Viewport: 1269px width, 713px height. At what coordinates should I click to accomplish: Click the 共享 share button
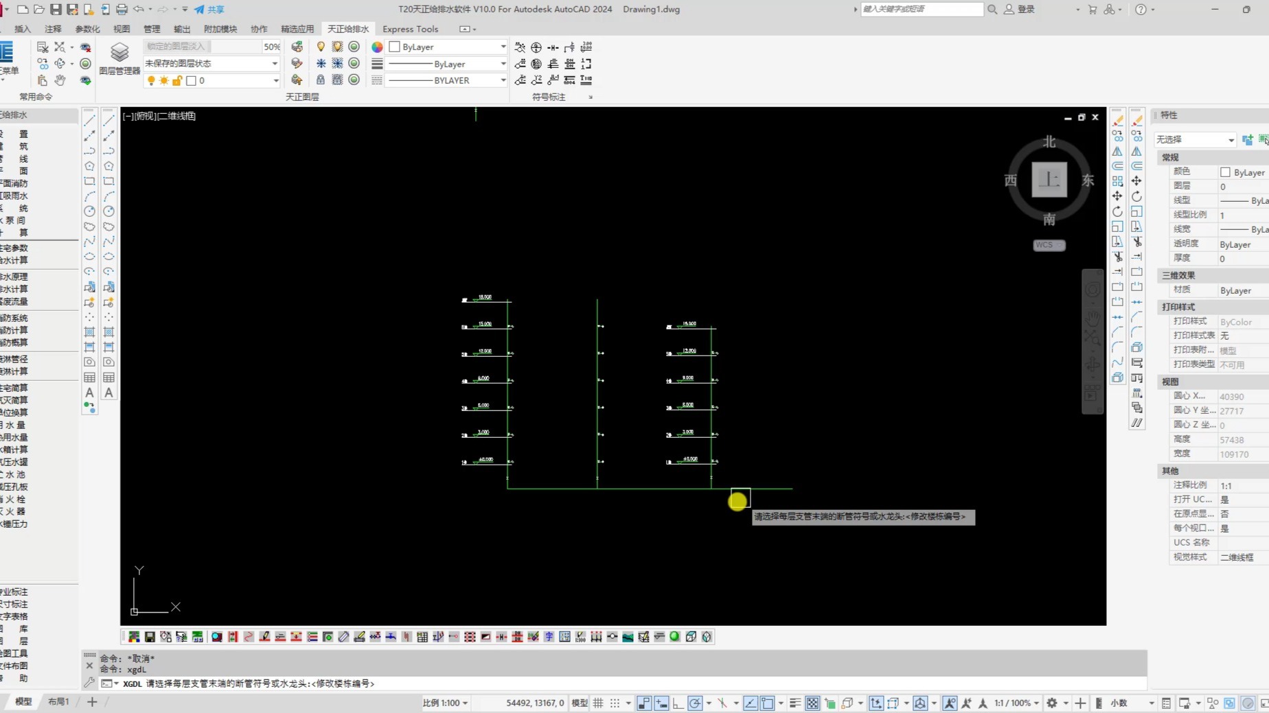coord(209,10)
